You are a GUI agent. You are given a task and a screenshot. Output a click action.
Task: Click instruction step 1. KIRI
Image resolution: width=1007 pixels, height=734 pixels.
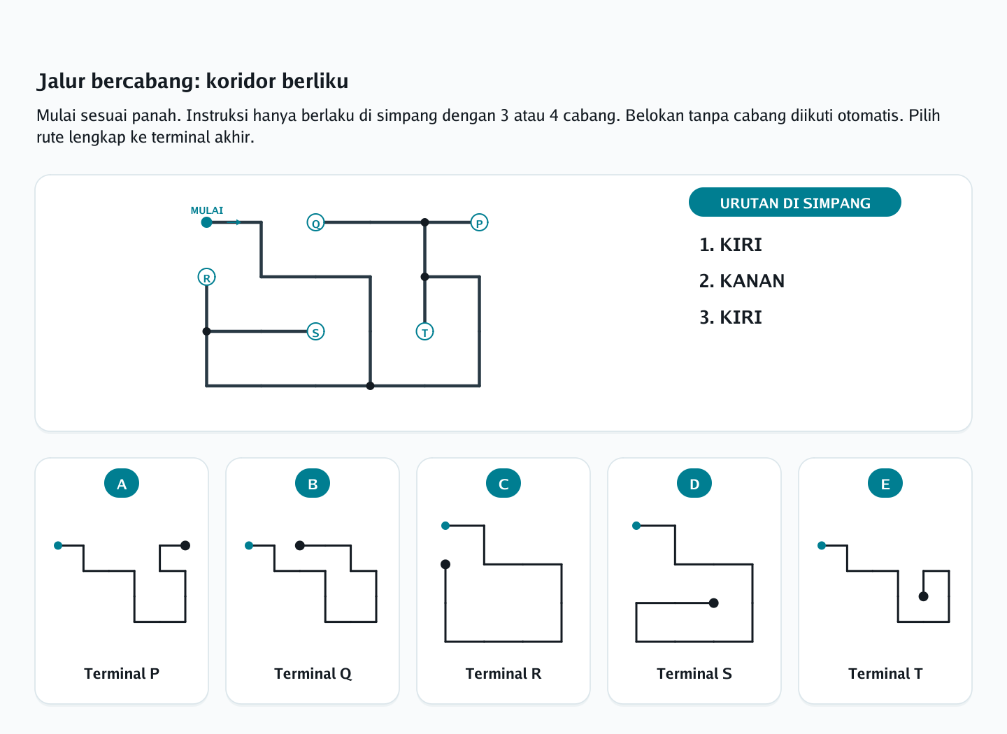[731, 245]
